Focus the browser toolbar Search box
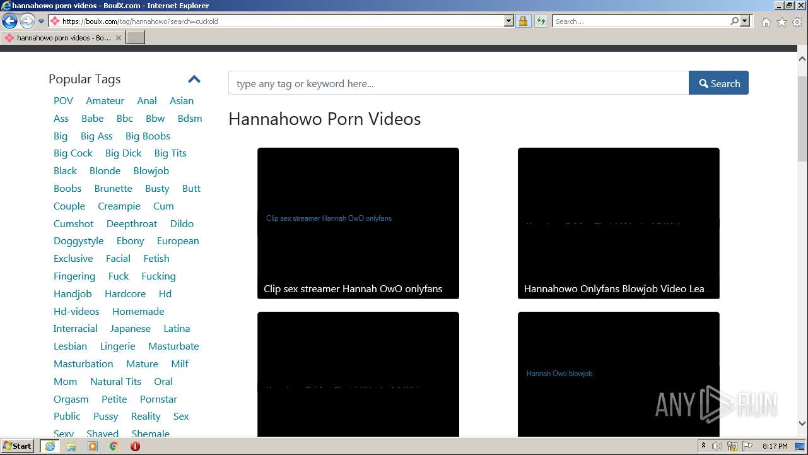The width and height of the screenshot is (808, 455). click(x=641, y=21)
